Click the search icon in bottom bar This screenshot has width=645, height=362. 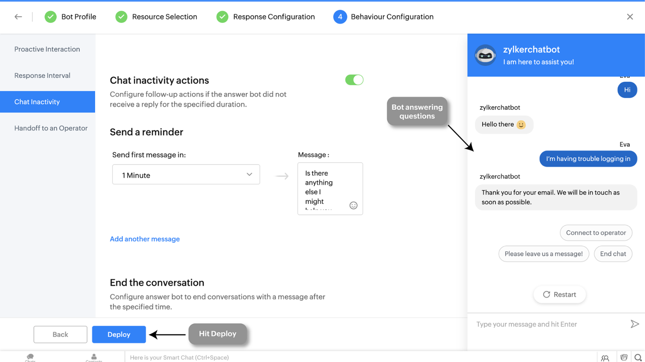pos(638,358)
